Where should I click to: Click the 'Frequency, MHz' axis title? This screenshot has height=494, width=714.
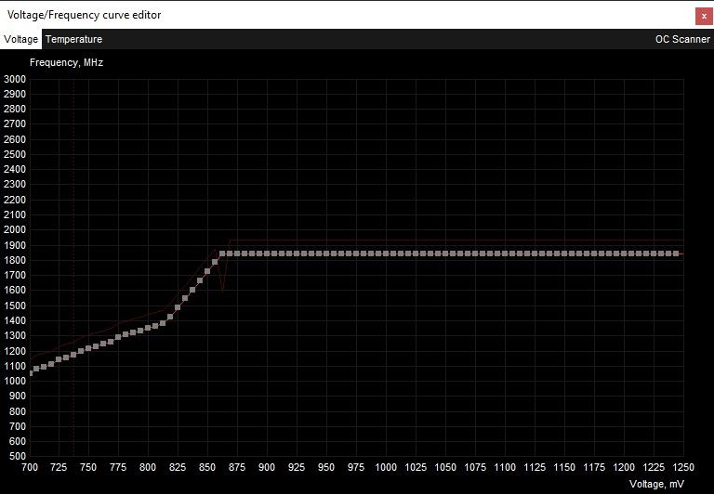pos(67,62)
